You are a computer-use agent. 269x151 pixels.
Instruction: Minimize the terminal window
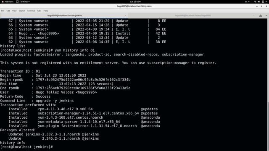pyautogui.click(x=257, y=6)
